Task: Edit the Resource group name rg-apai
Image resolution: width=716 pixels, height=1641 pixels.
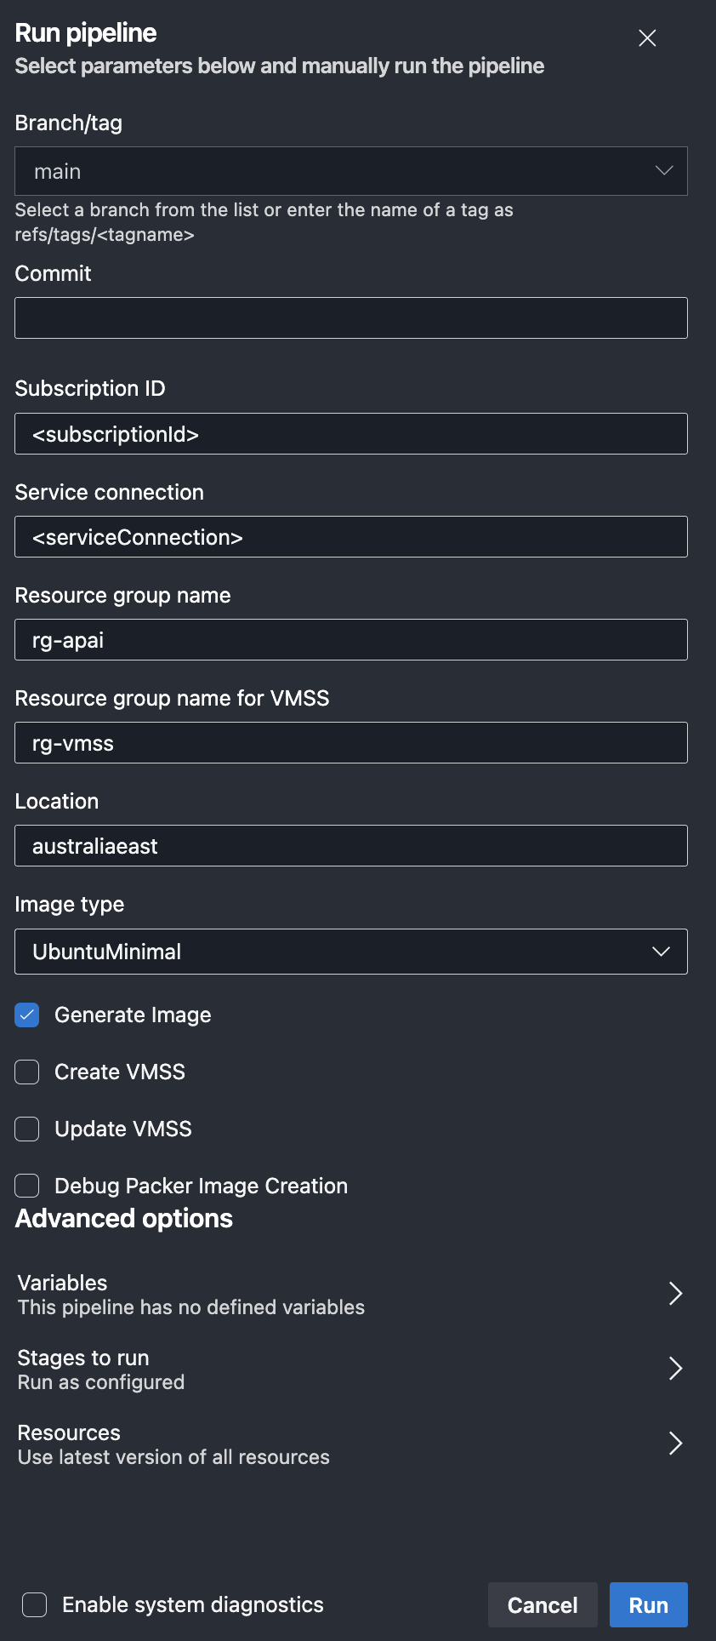Action: pos(351,639)
